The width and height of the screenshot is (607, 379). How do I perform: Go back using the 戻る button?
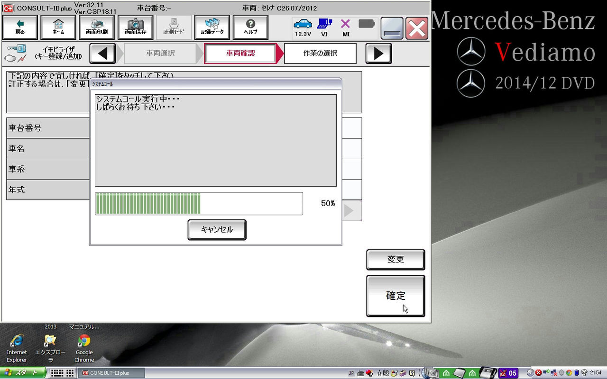(x=20, y=27)
